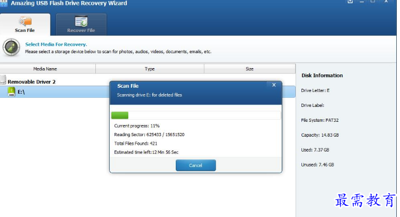Image resolution: width=400 pixels, height=217 pixels.
Task: Click the green scan progress bar
Action: coord(120,115)
